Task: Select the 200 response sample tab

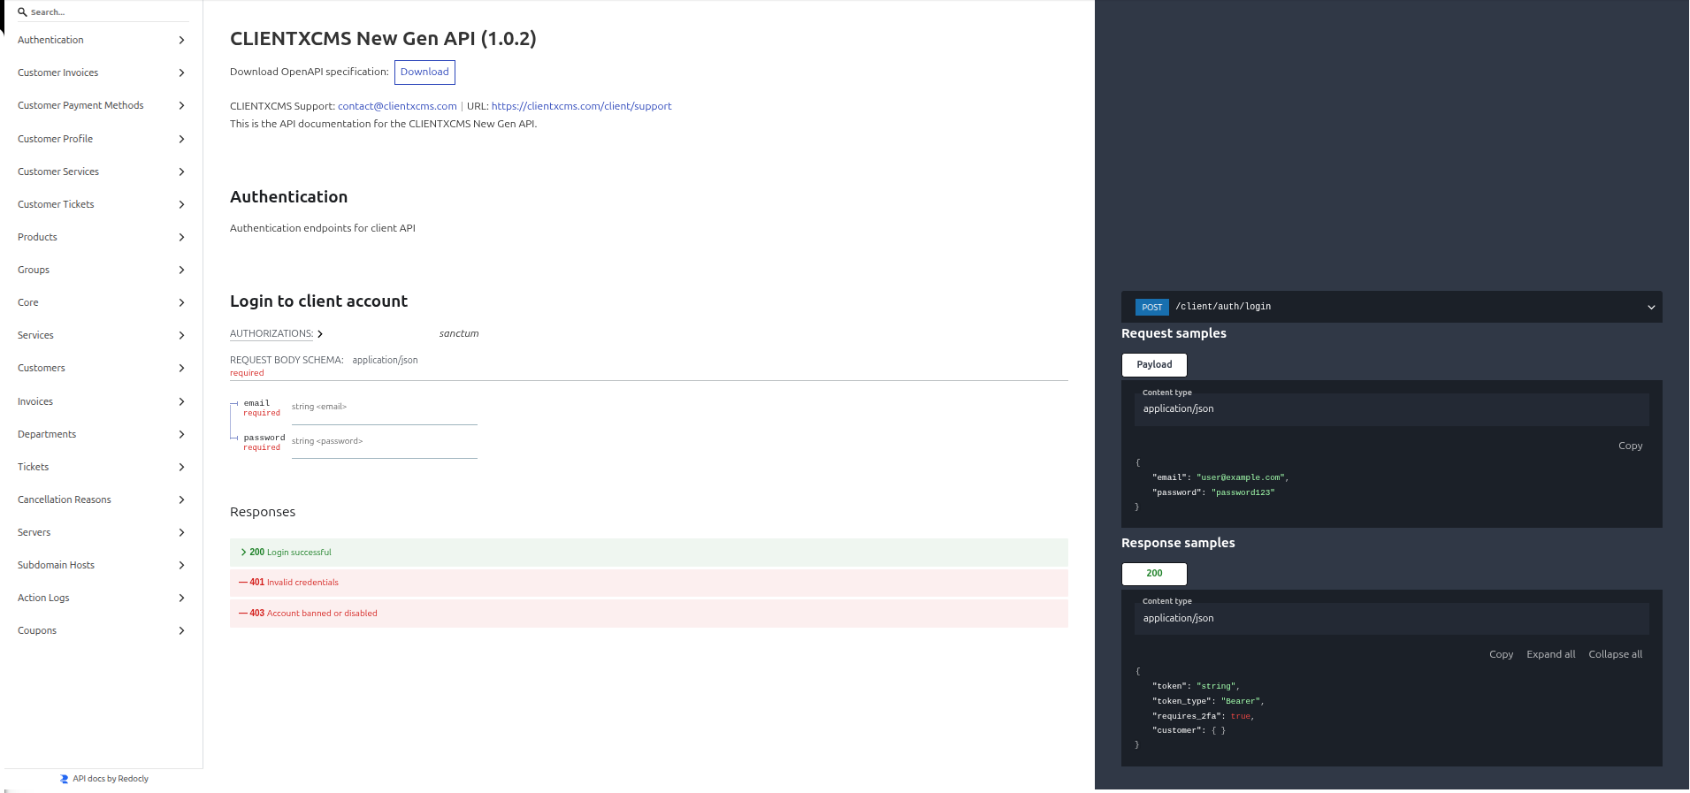Action: tap(1154, 574)
